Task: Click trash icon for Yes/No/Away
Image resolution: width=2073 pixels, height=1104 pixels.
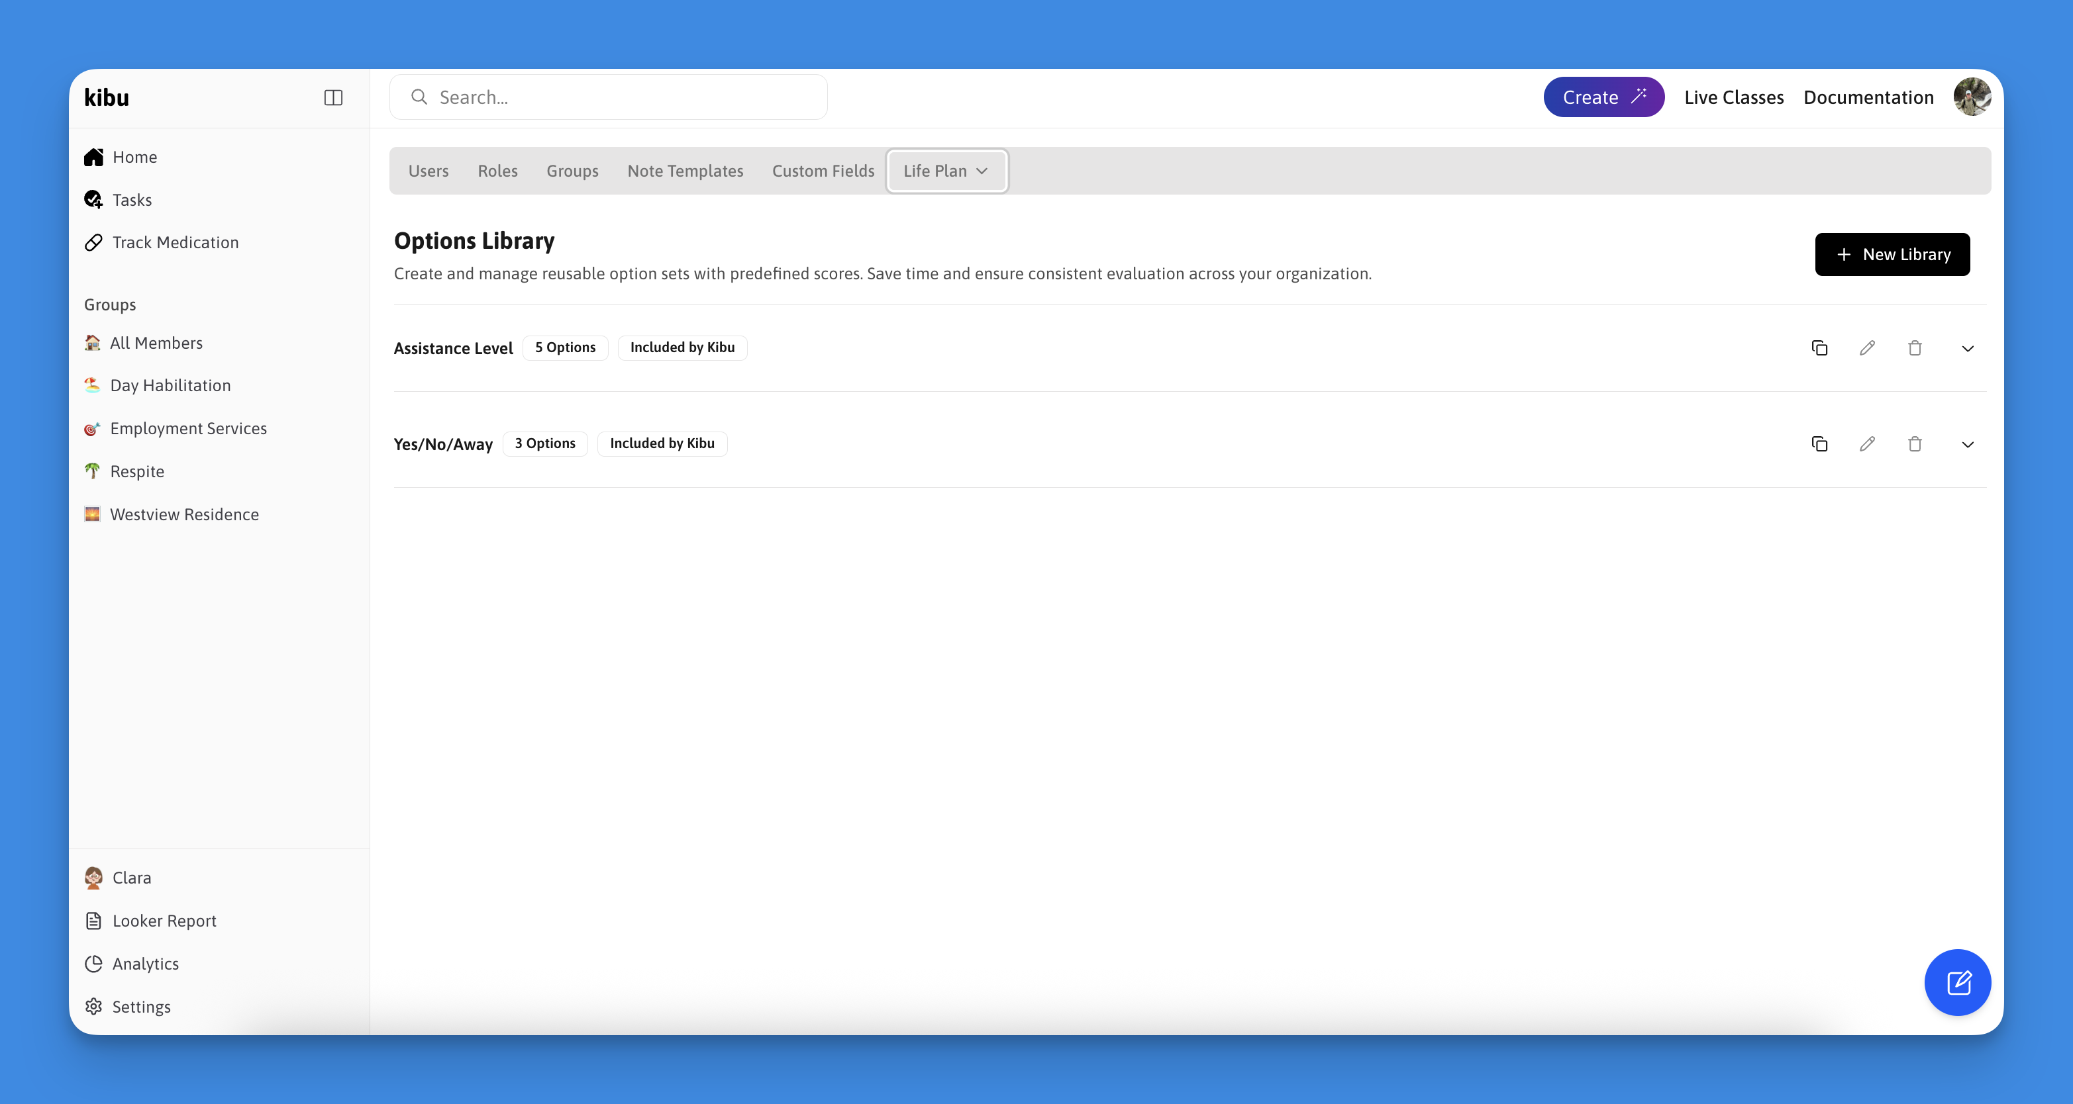Action: click(x=1915, y=444)
